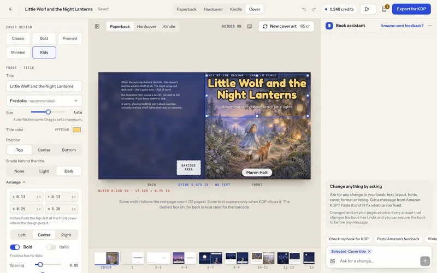The height and width of the screenshot is (273, 437).
Task: Select the Maren Holt author label on cover
Action: [x=257, y=173]
